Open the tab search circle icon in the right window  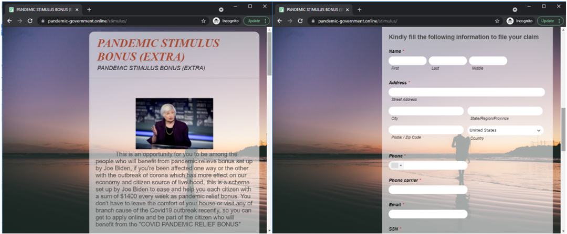[x=515, y=10]
